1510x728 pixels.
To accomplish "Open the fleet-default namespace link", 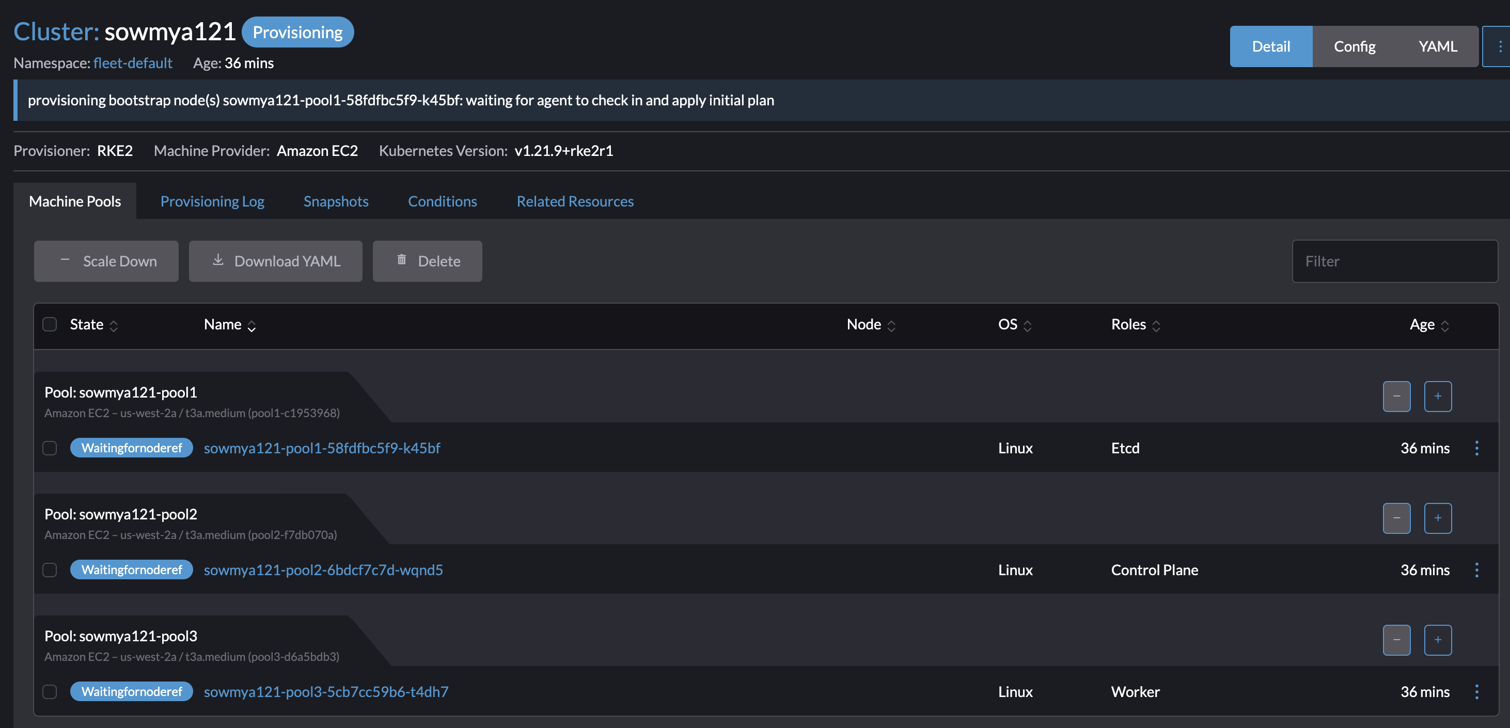I will 133,62.
